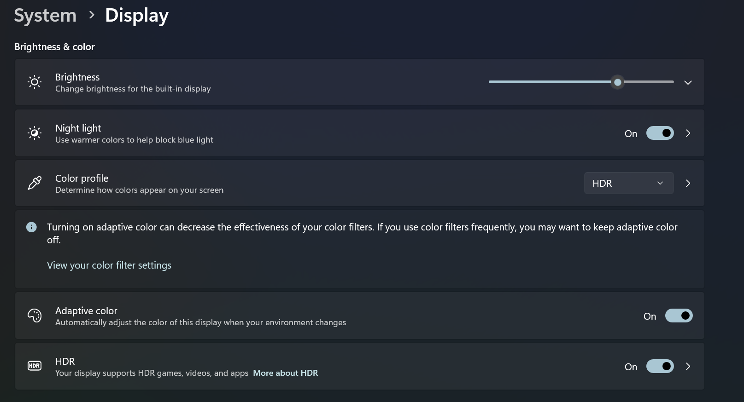Click the info icon beside adaptive color notice

click(31, 227)
